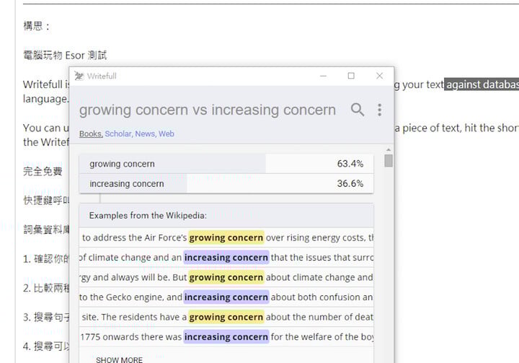This screenshot has height=363, width=519.
Task: Click the Writefull search magnifier icon
Action: [358, 110]
